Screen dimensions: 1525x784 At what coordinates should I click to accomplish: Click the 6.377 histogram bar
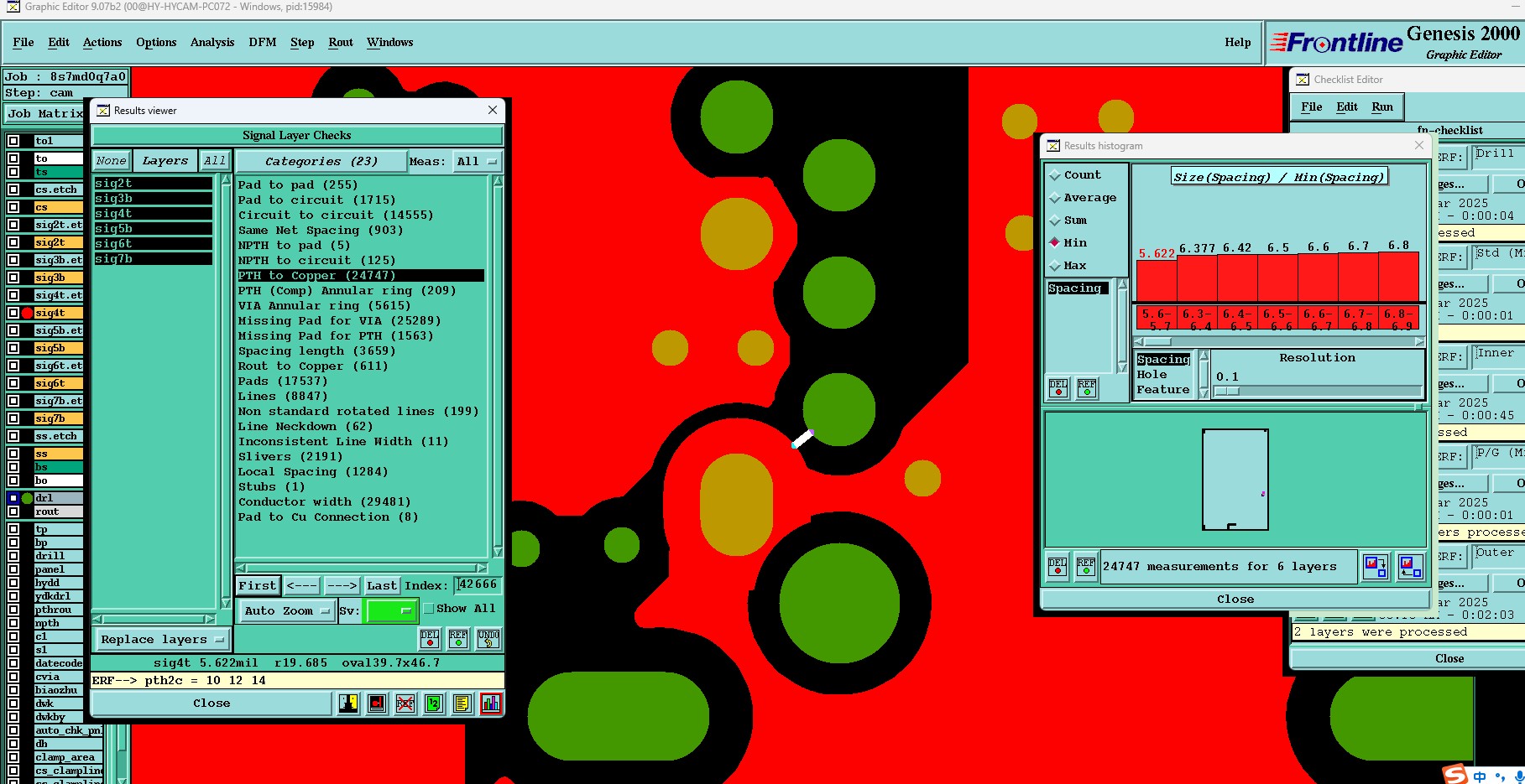[x=1197, y=278]
